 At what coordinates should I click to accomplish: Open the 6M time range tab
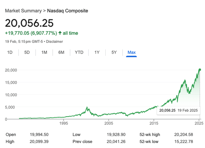click(61, 52)
